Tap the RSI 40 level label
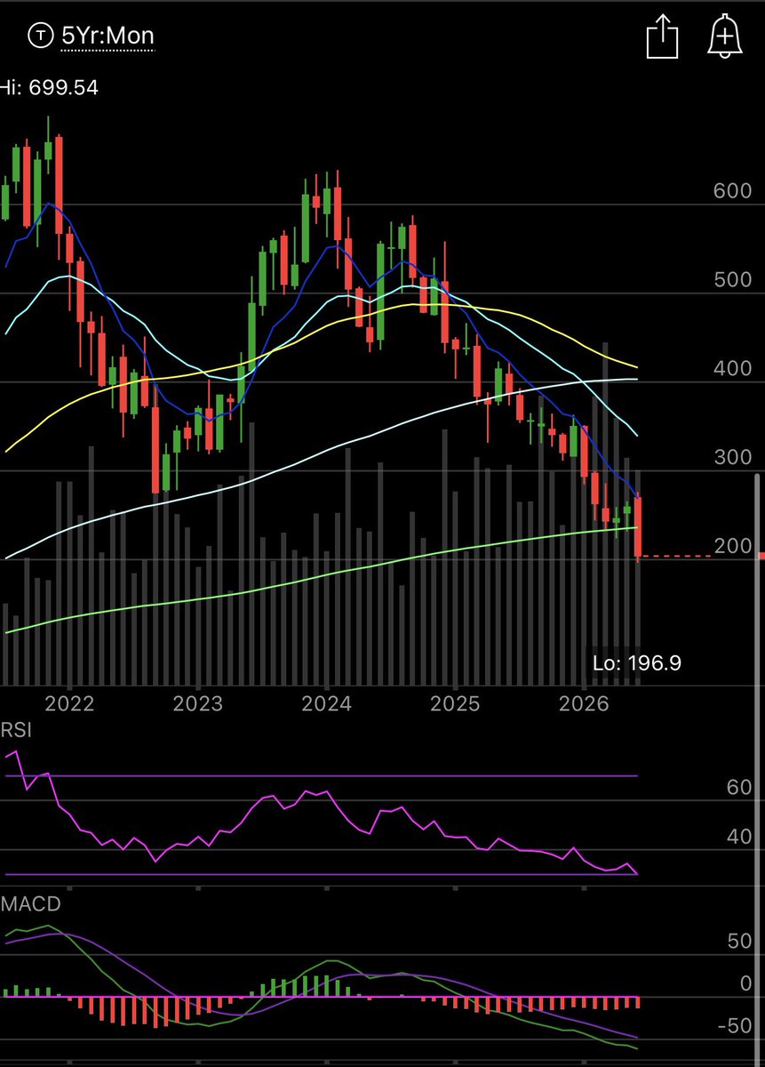 tap(739, 837)
